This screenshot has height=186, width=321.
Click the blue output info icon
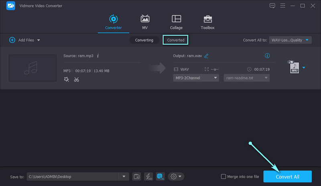click(x=267, y=56)
